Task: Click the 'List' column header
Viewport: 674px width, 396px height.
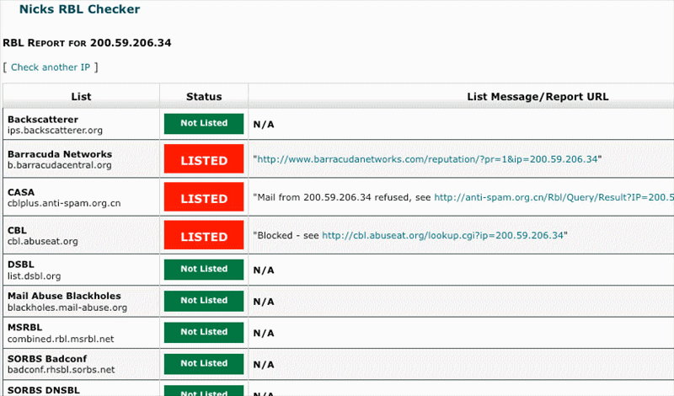Action: pyautogui.click(x=81, y=97)
